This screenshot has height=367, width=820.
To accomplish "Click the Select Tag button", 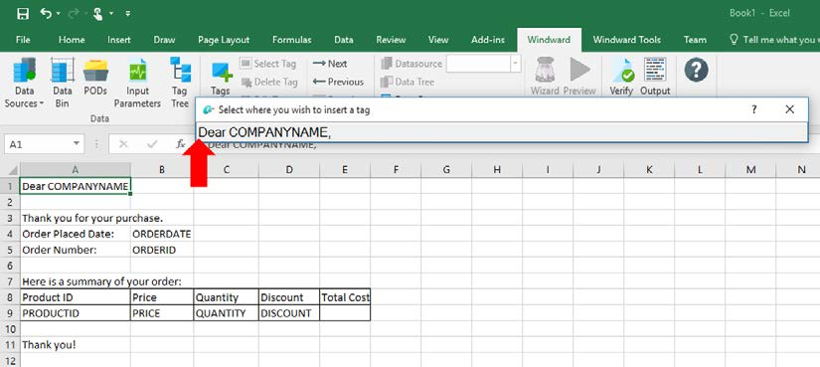I will tap(268, 64).
